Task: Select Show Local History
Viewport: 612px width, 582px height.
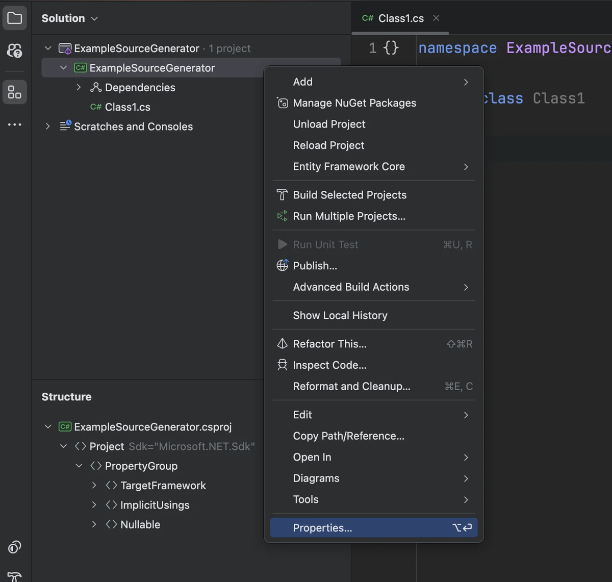Action: (x=374, y=315)
